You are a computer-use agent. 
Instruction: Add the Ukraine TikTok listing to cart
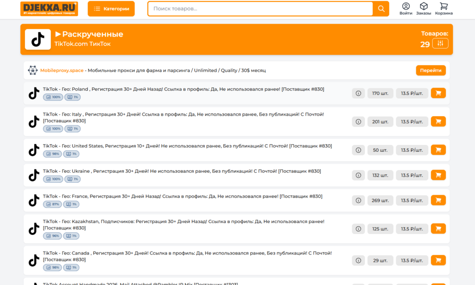click(438, 175)
